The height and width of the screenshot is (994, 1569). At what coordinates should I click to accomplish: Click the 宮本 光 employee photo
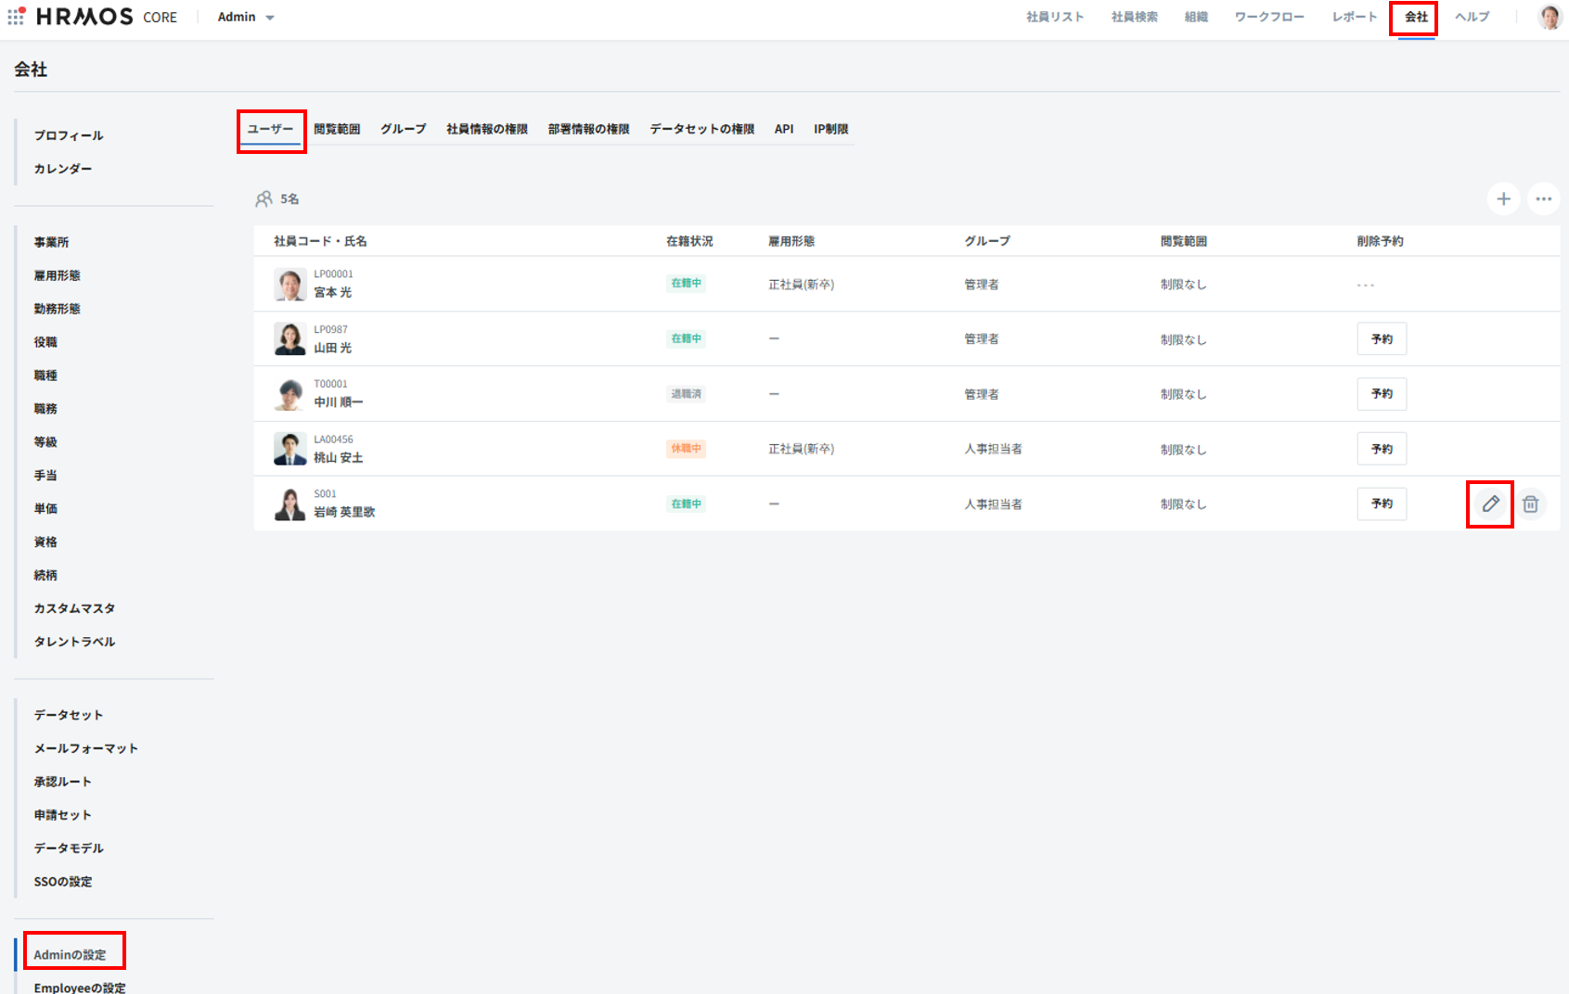[x=290, y=285]
